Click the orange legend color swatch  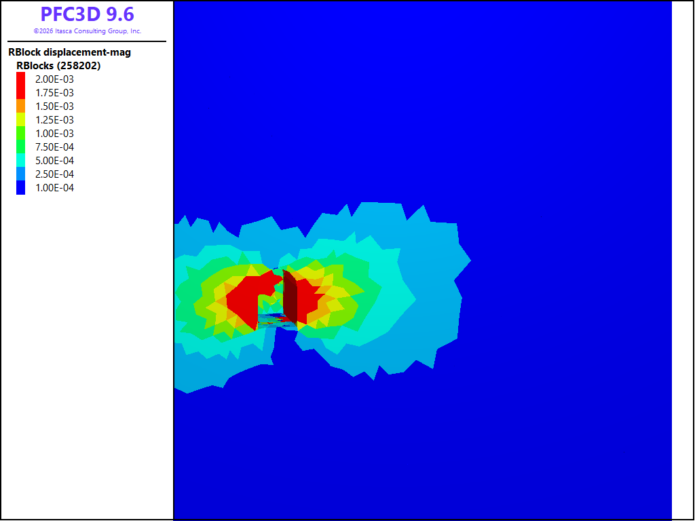[x=20, y=106]
